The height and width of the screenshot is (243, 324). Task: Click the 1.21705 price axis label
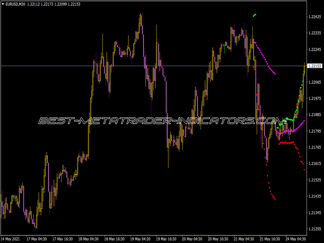[x=315, y=147]
